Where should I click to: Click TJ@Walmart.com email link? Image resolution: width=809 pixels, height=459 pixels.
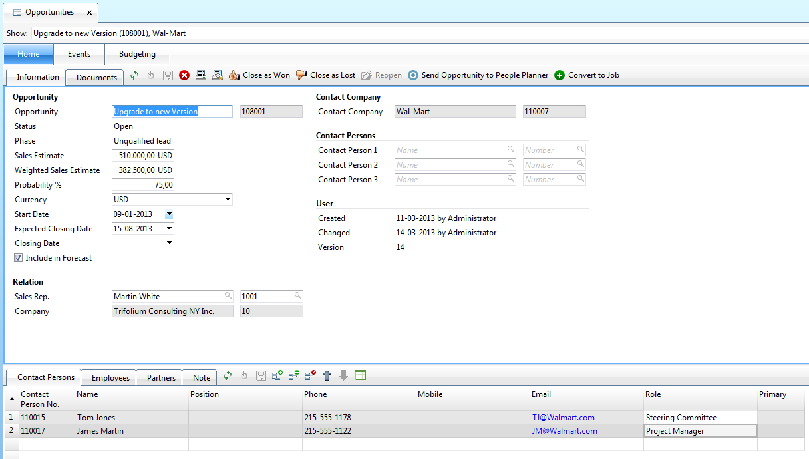(x=563, y=418)
